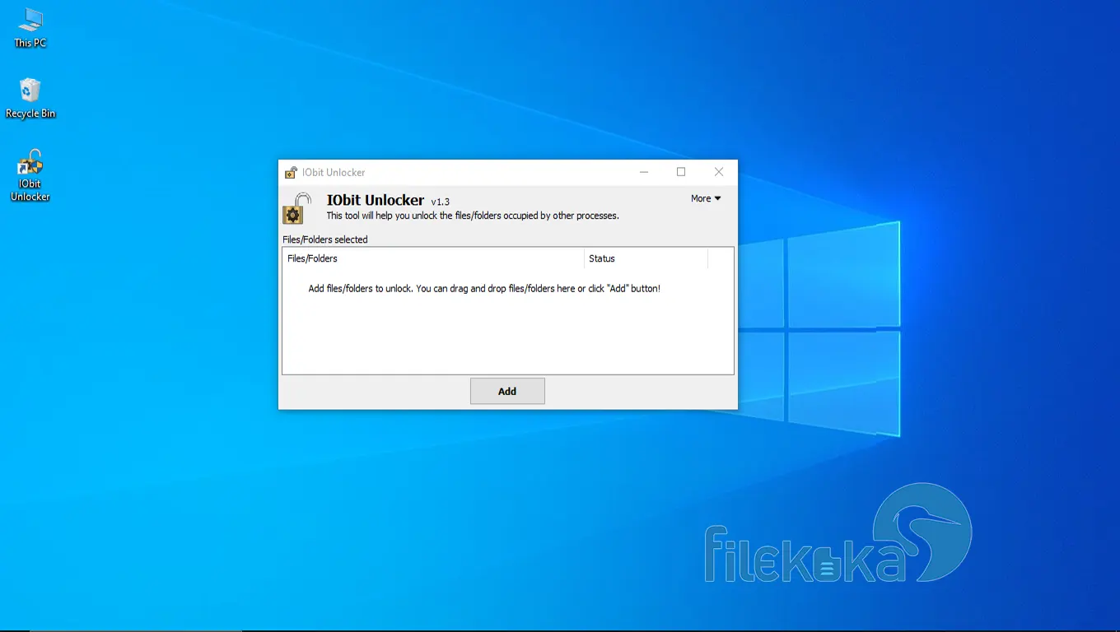This screenshot has height=632, width=1120.
Task: Click the drag and drop hint text
Action: point(484,289)
